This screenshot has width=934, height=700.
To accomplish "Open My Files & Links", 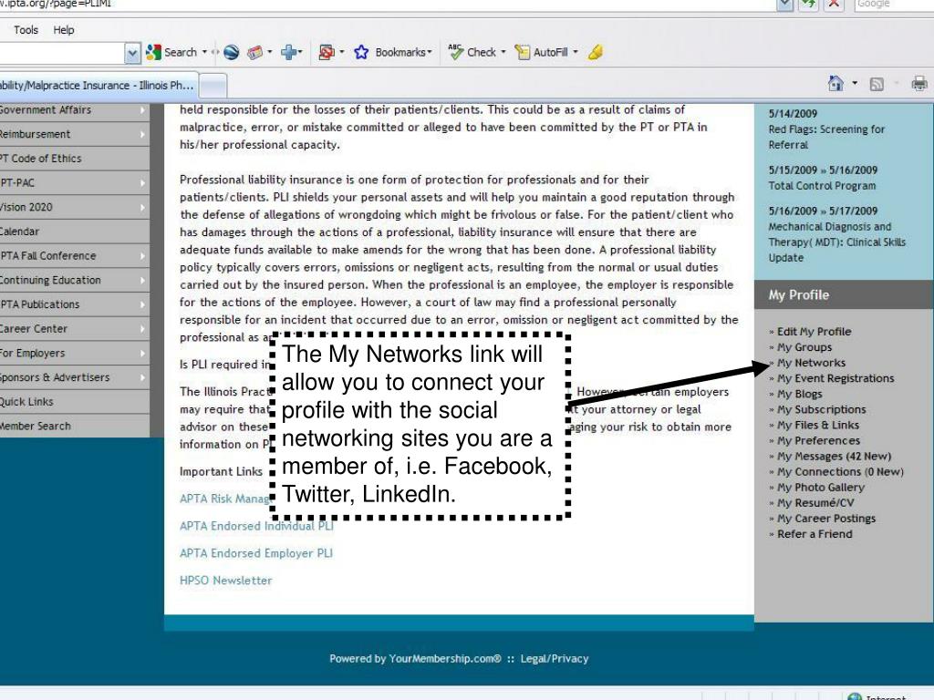I will (x=818, y=425).
